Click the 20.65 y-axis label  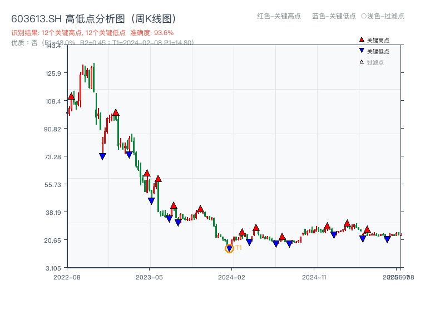click(x=52, y=240)
